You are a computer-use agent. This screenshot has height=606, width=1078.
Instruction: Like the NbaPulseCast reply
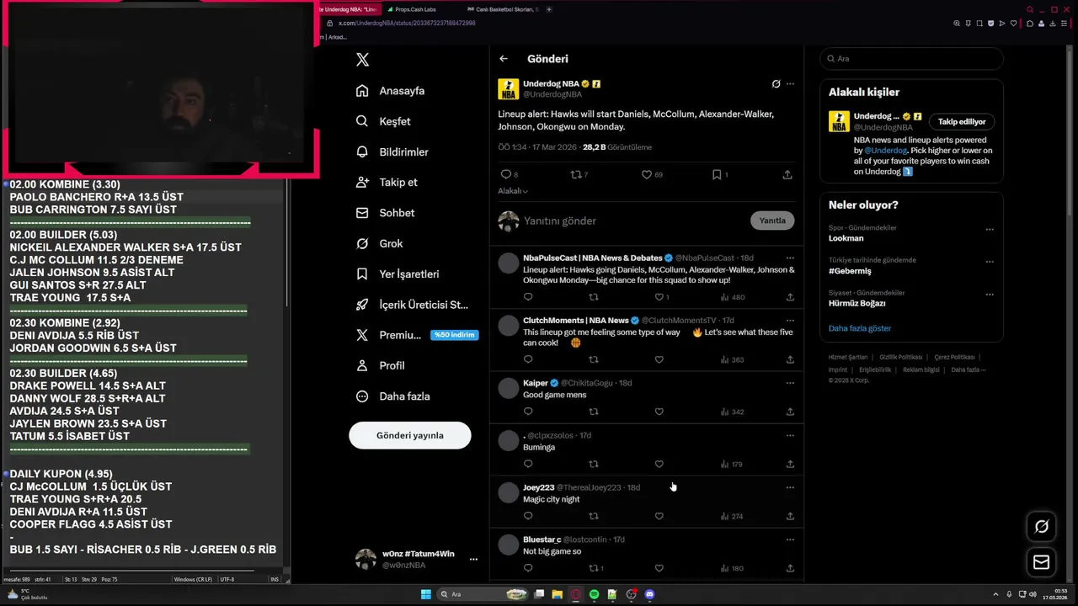662,297
